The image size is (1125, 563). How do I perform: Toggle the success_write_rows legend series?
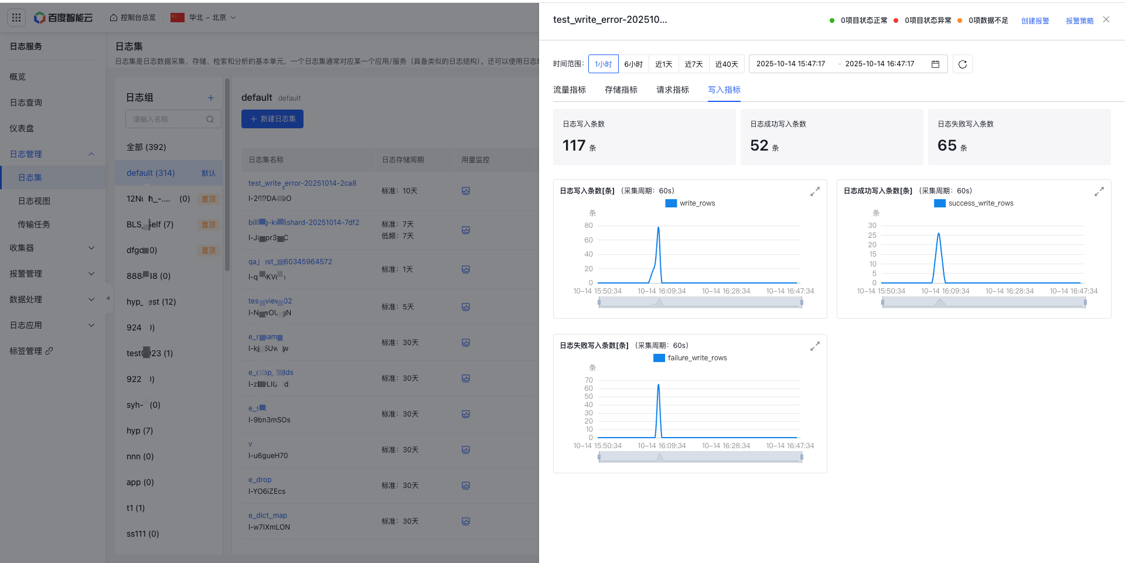click(x=973, y=203)
